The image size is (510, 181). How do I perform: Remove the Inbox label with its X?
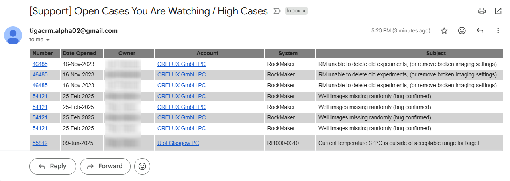click(304, 11)
